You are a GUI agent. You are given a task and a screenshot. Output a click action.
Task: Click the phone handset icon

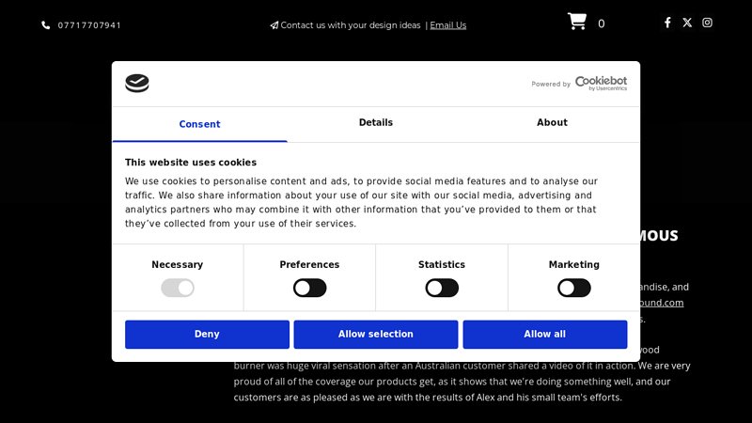(x=45, y=25)
